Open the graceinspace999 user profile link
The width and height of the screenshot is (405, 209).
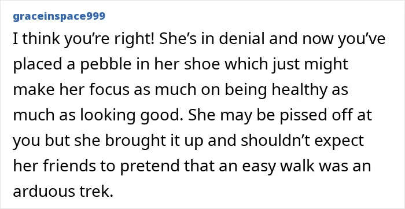tap(59, 16)
